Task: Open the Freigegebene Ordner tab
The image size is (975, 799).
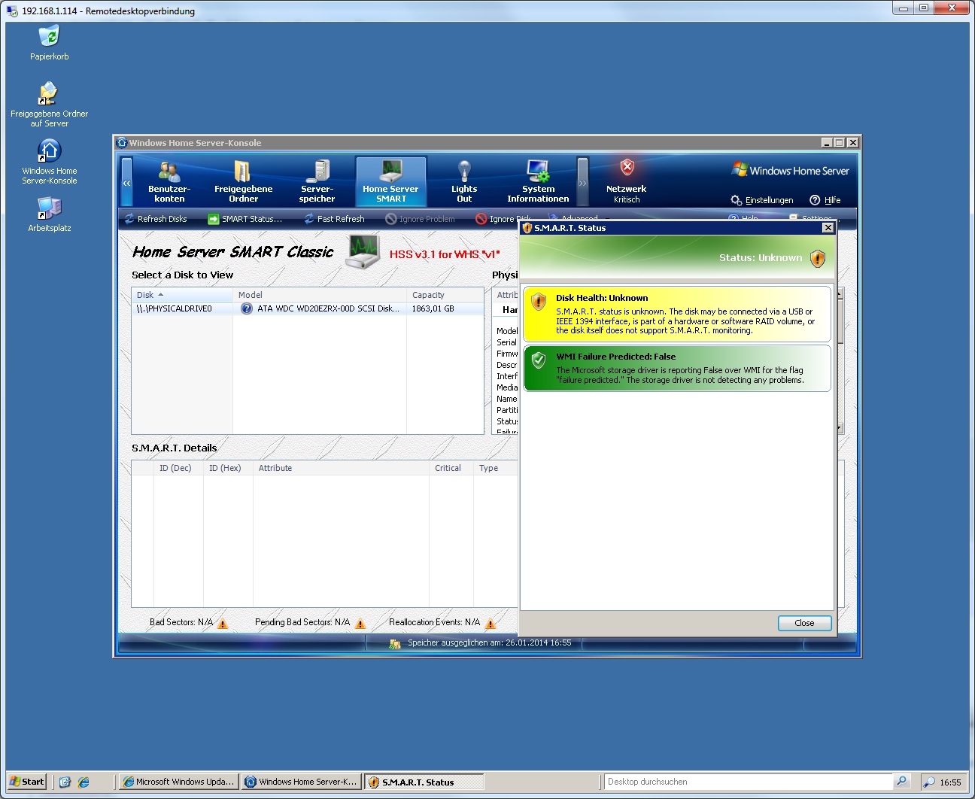Action: 243,181
